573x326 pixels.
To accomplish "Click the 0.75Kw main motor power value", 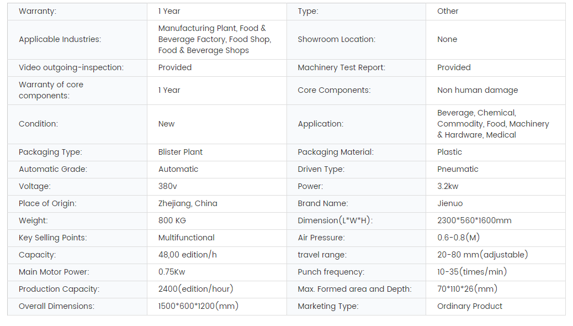I will (x=171, y=272).
